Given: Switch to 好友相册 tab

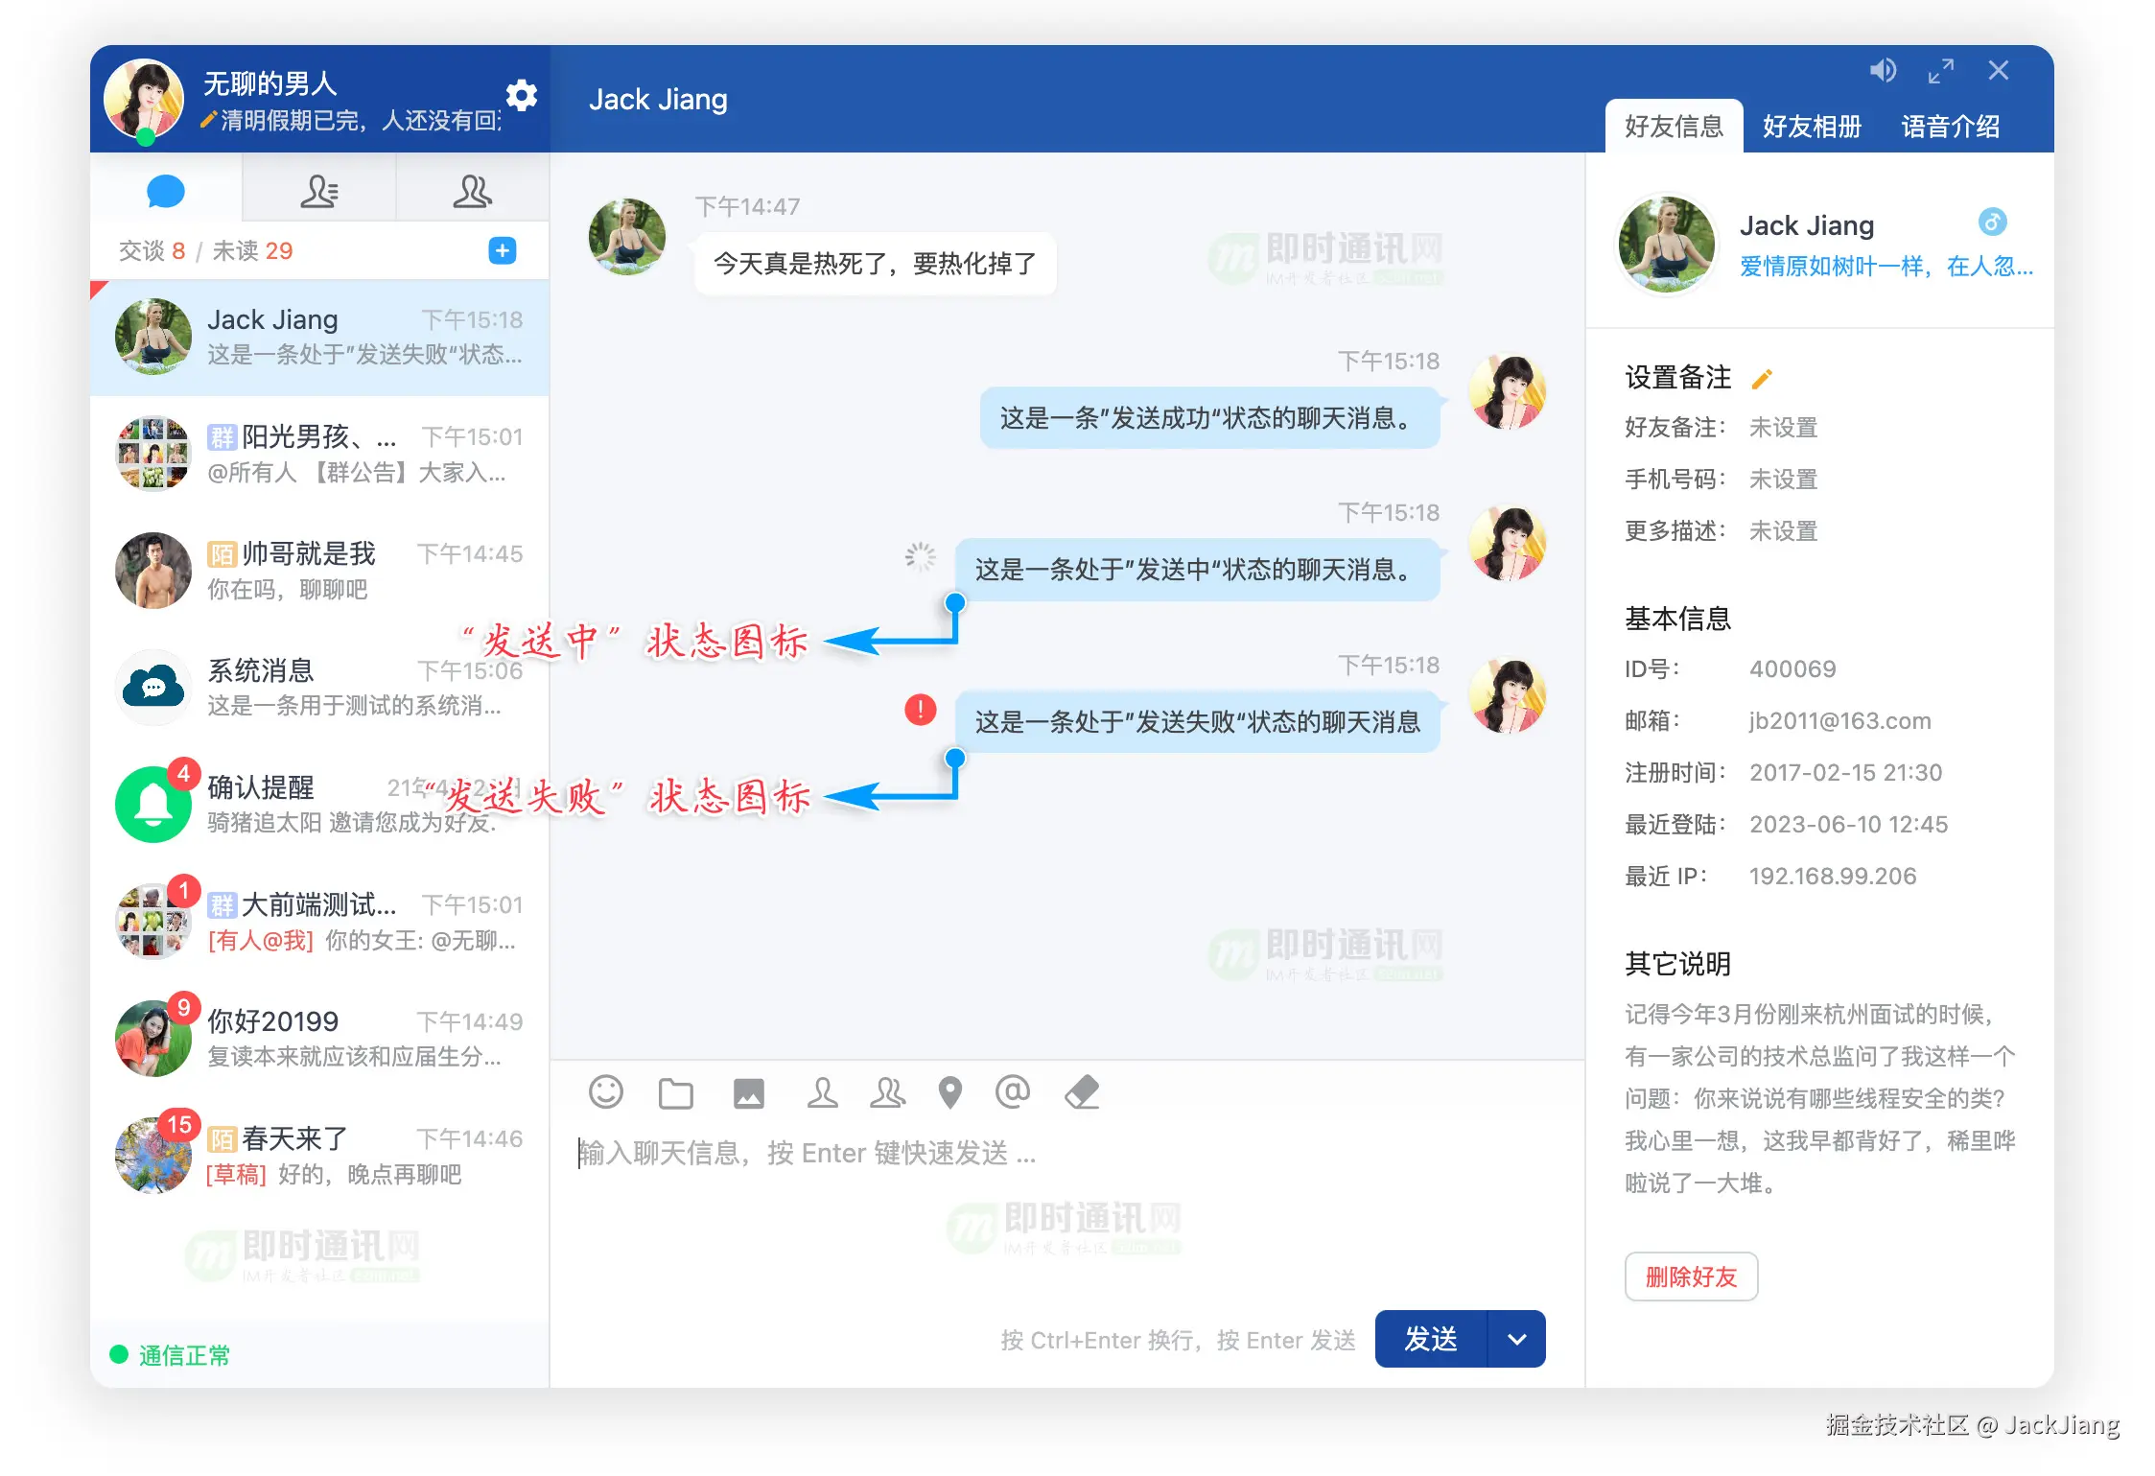Looking at the screenshot, I should 1811,127.
